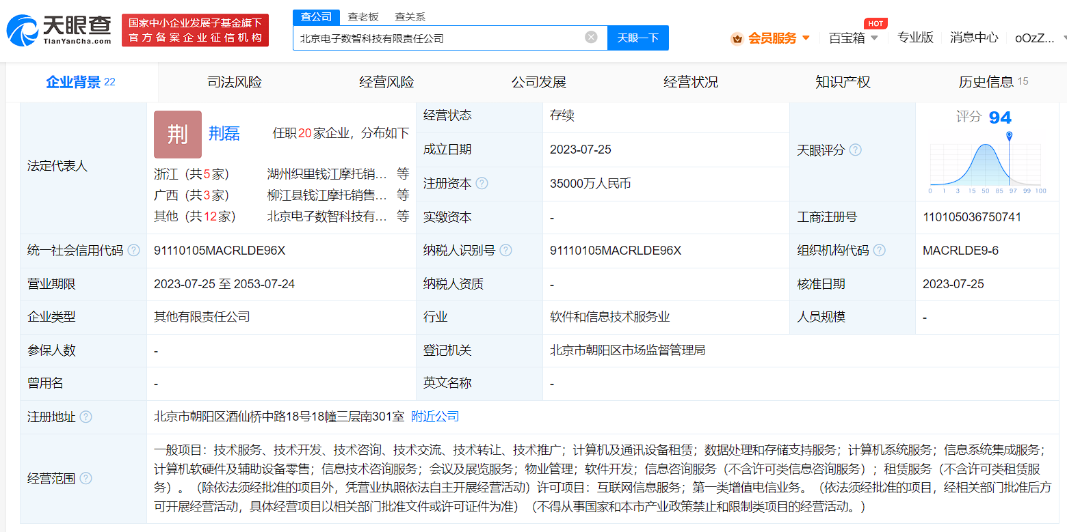Open help icon next to 天眼评分
This screenshot has height=532, width=1067.
(855, 150)
